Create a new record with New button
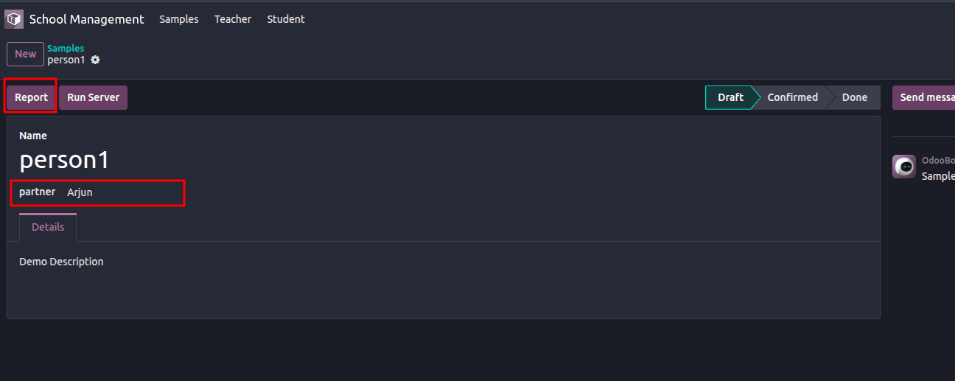 (25, 54)
